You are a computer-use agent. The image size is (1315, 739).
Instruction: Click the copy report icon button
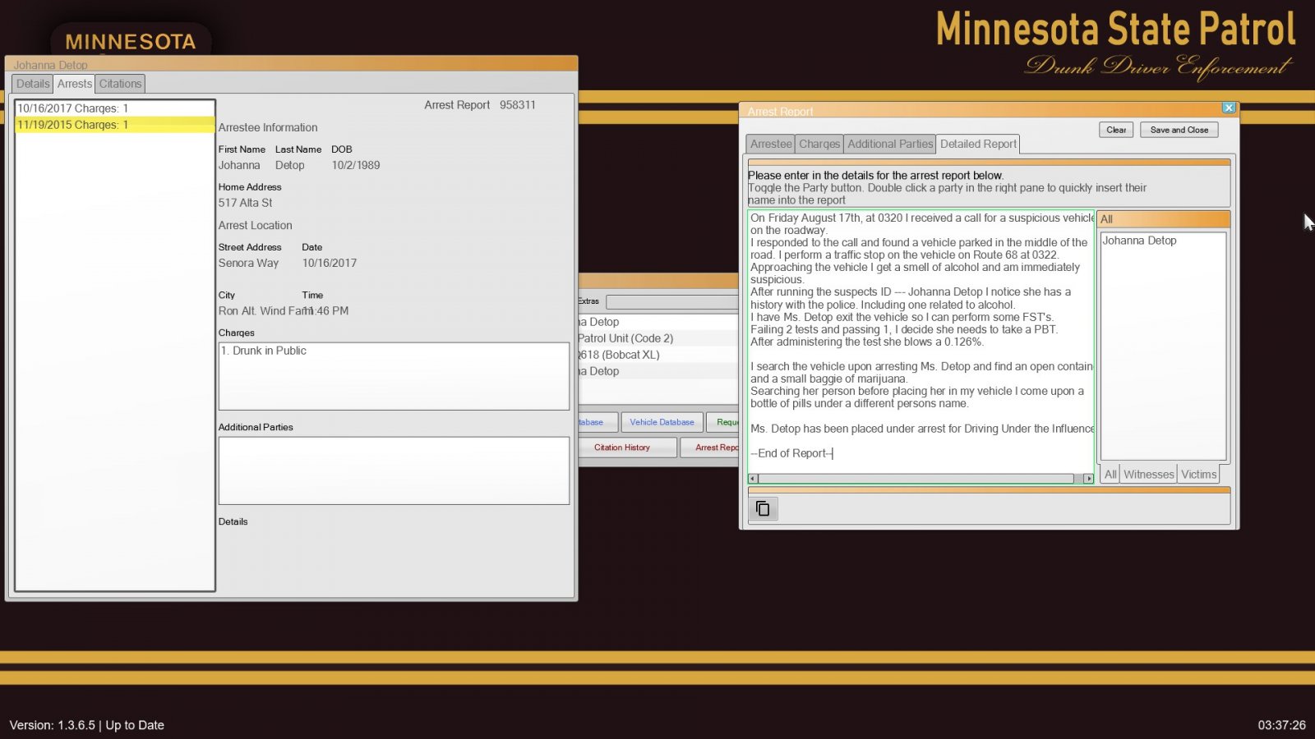763,509
